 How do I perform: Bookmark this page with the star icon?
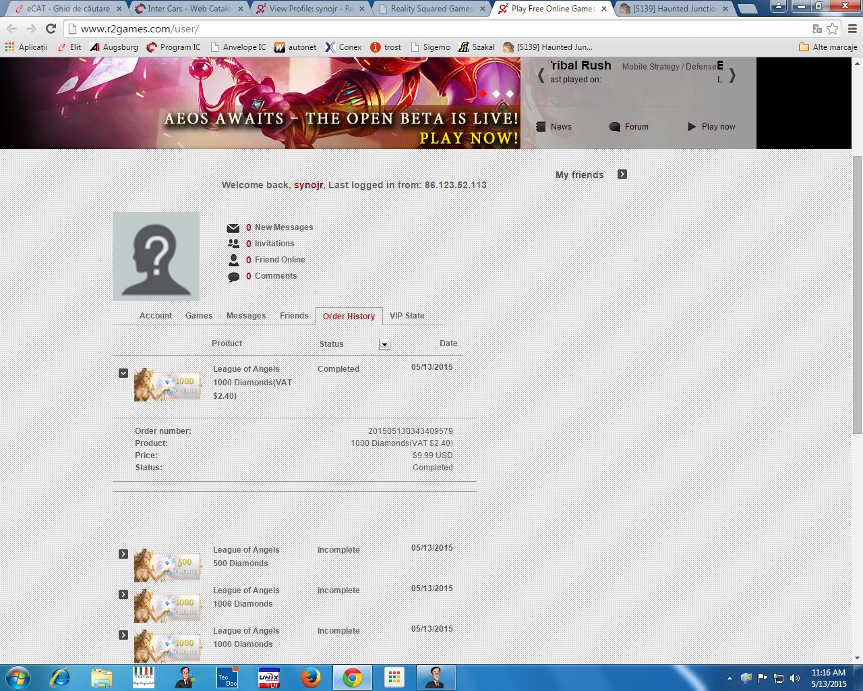click(833, 28)
